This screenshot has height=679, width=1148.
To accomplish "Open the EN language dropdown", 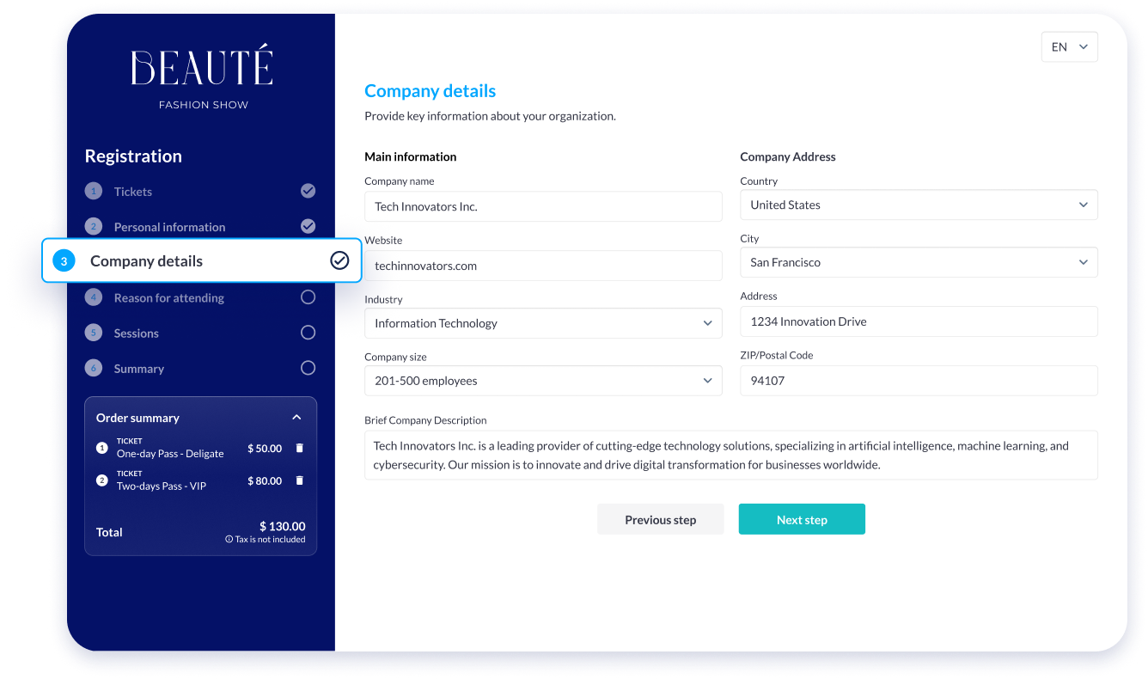I will 1069,47.
